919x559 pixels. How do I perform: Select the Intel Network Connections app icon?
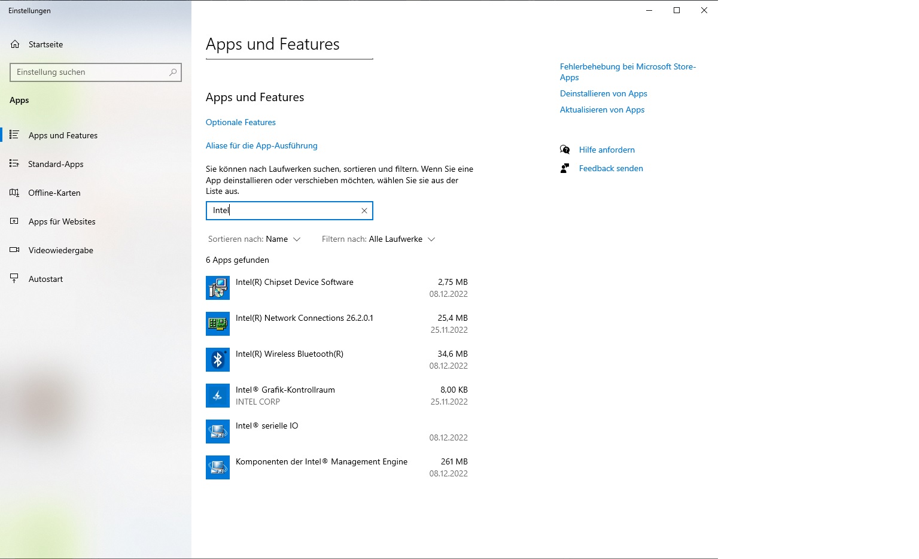pos(218,324)
